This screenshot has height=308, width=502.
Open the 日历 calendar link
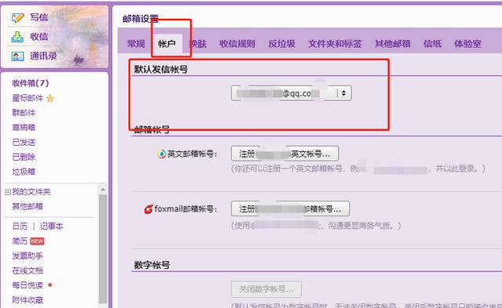pyautogui.click(x=20, y=226)
